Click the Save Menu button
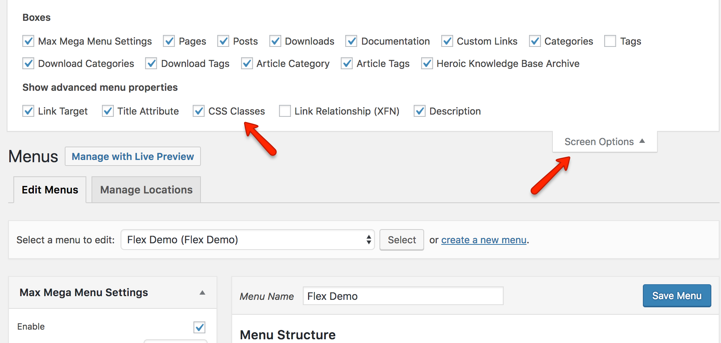Screen dimensions: 721x343 point(676,296)
